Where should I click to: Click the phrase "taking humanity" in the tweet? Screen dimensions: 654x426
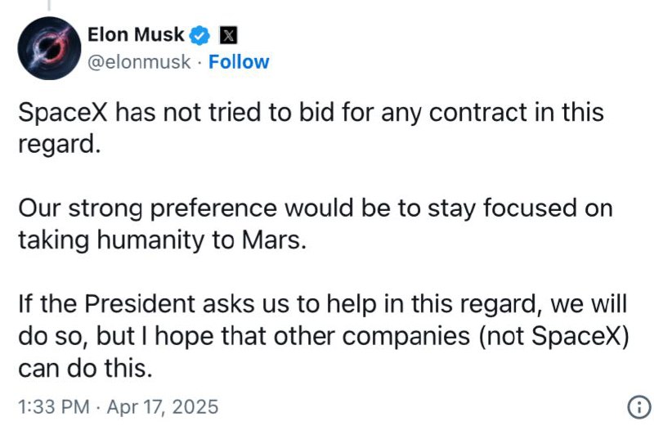click(111, 240)
